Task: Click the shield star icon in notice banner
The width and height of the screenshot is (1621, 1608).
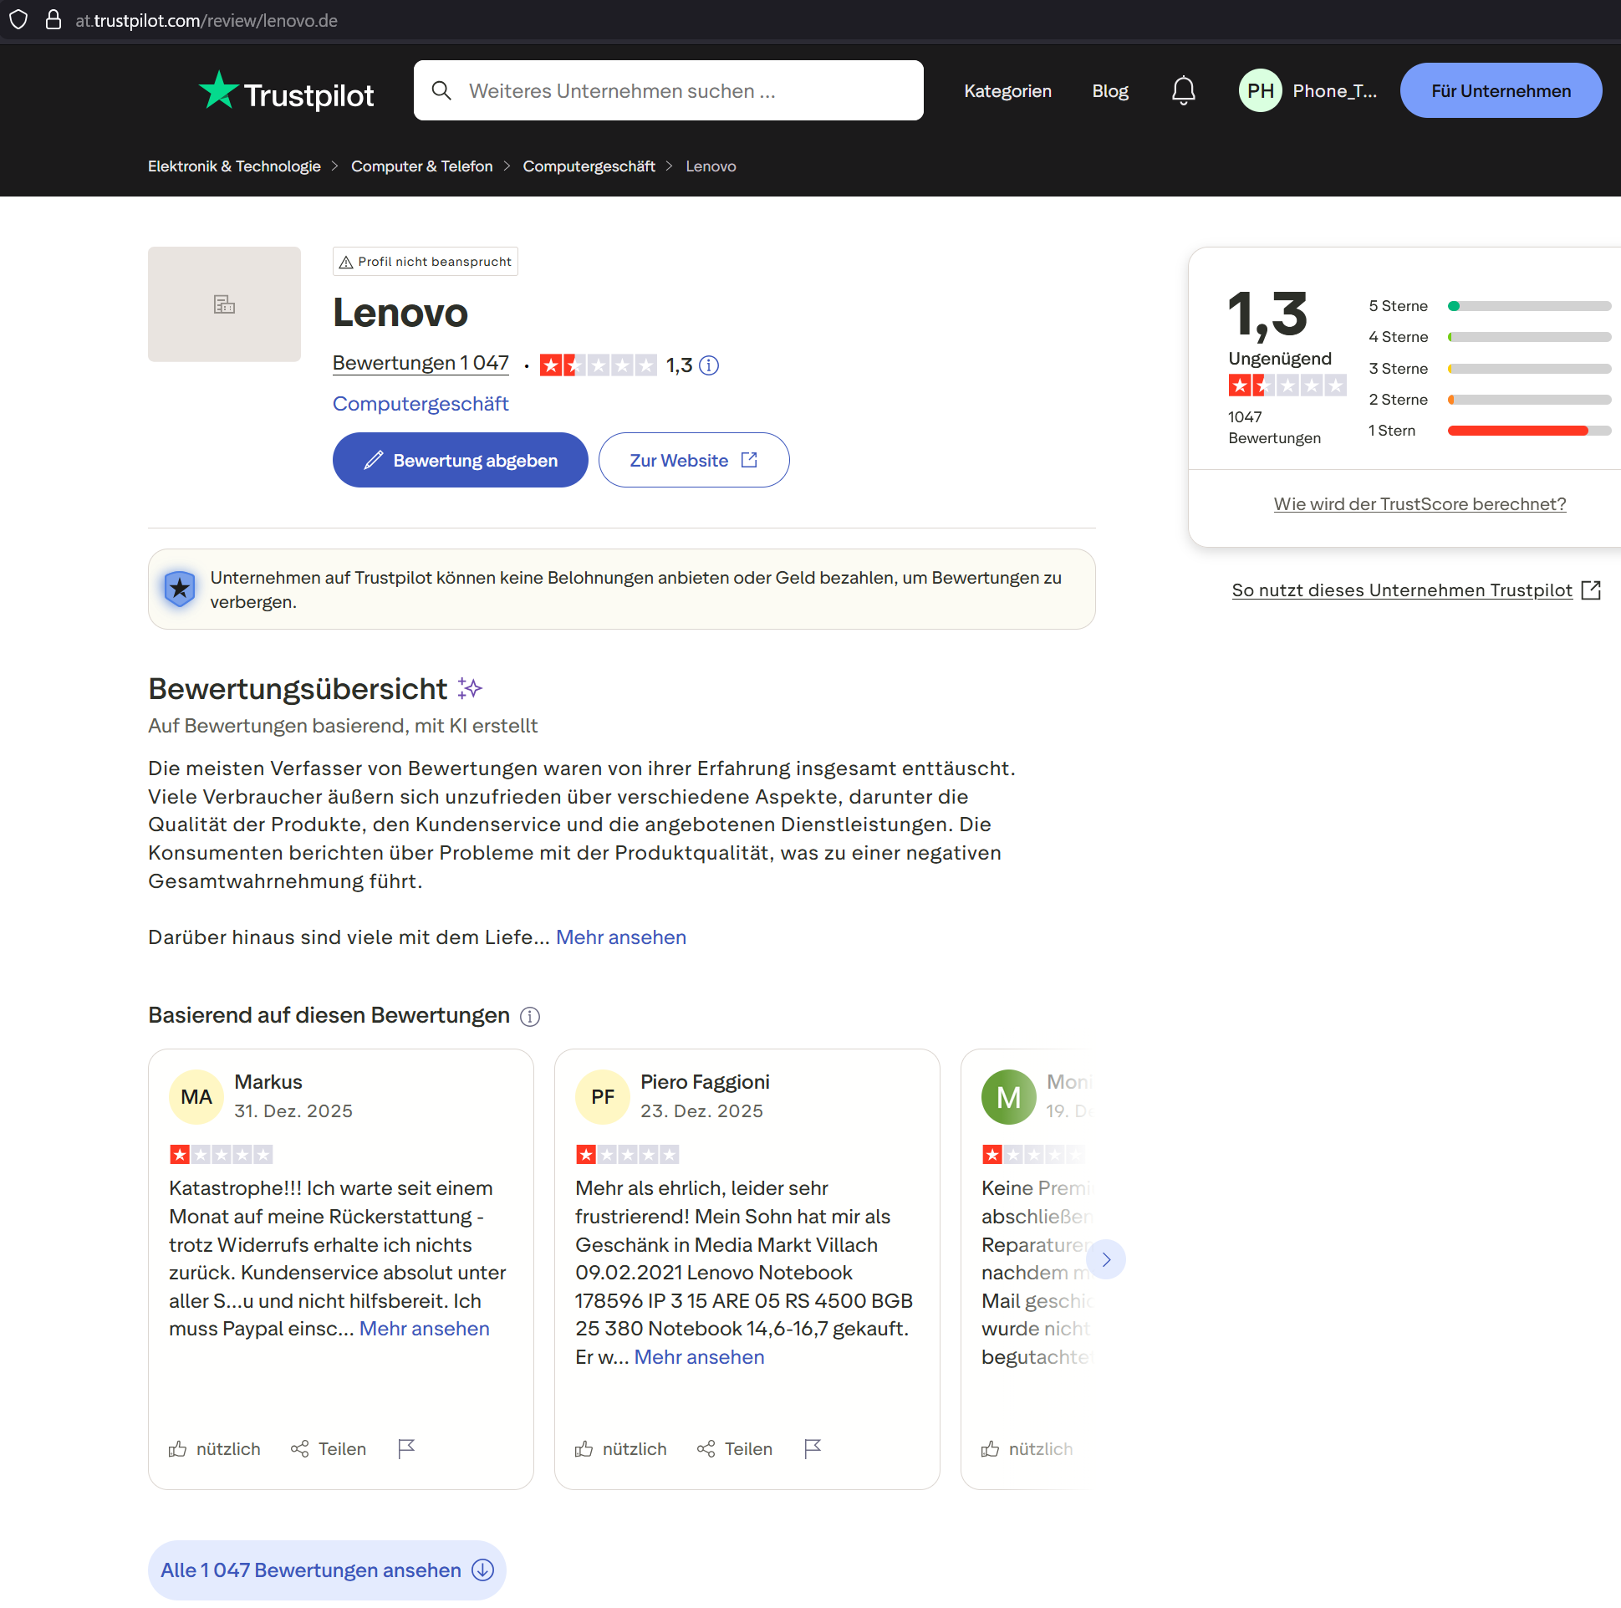Action: (180, 590)
